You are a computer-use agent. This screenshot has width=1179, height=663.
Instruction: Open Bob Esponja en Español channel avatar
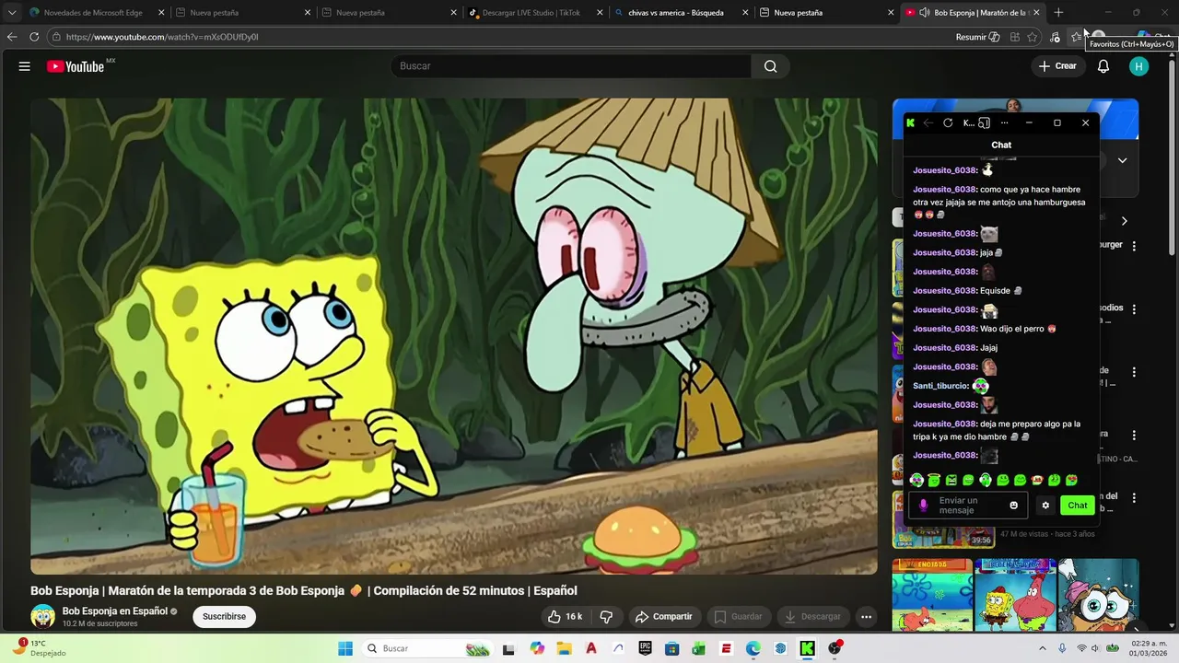[42, 616]
